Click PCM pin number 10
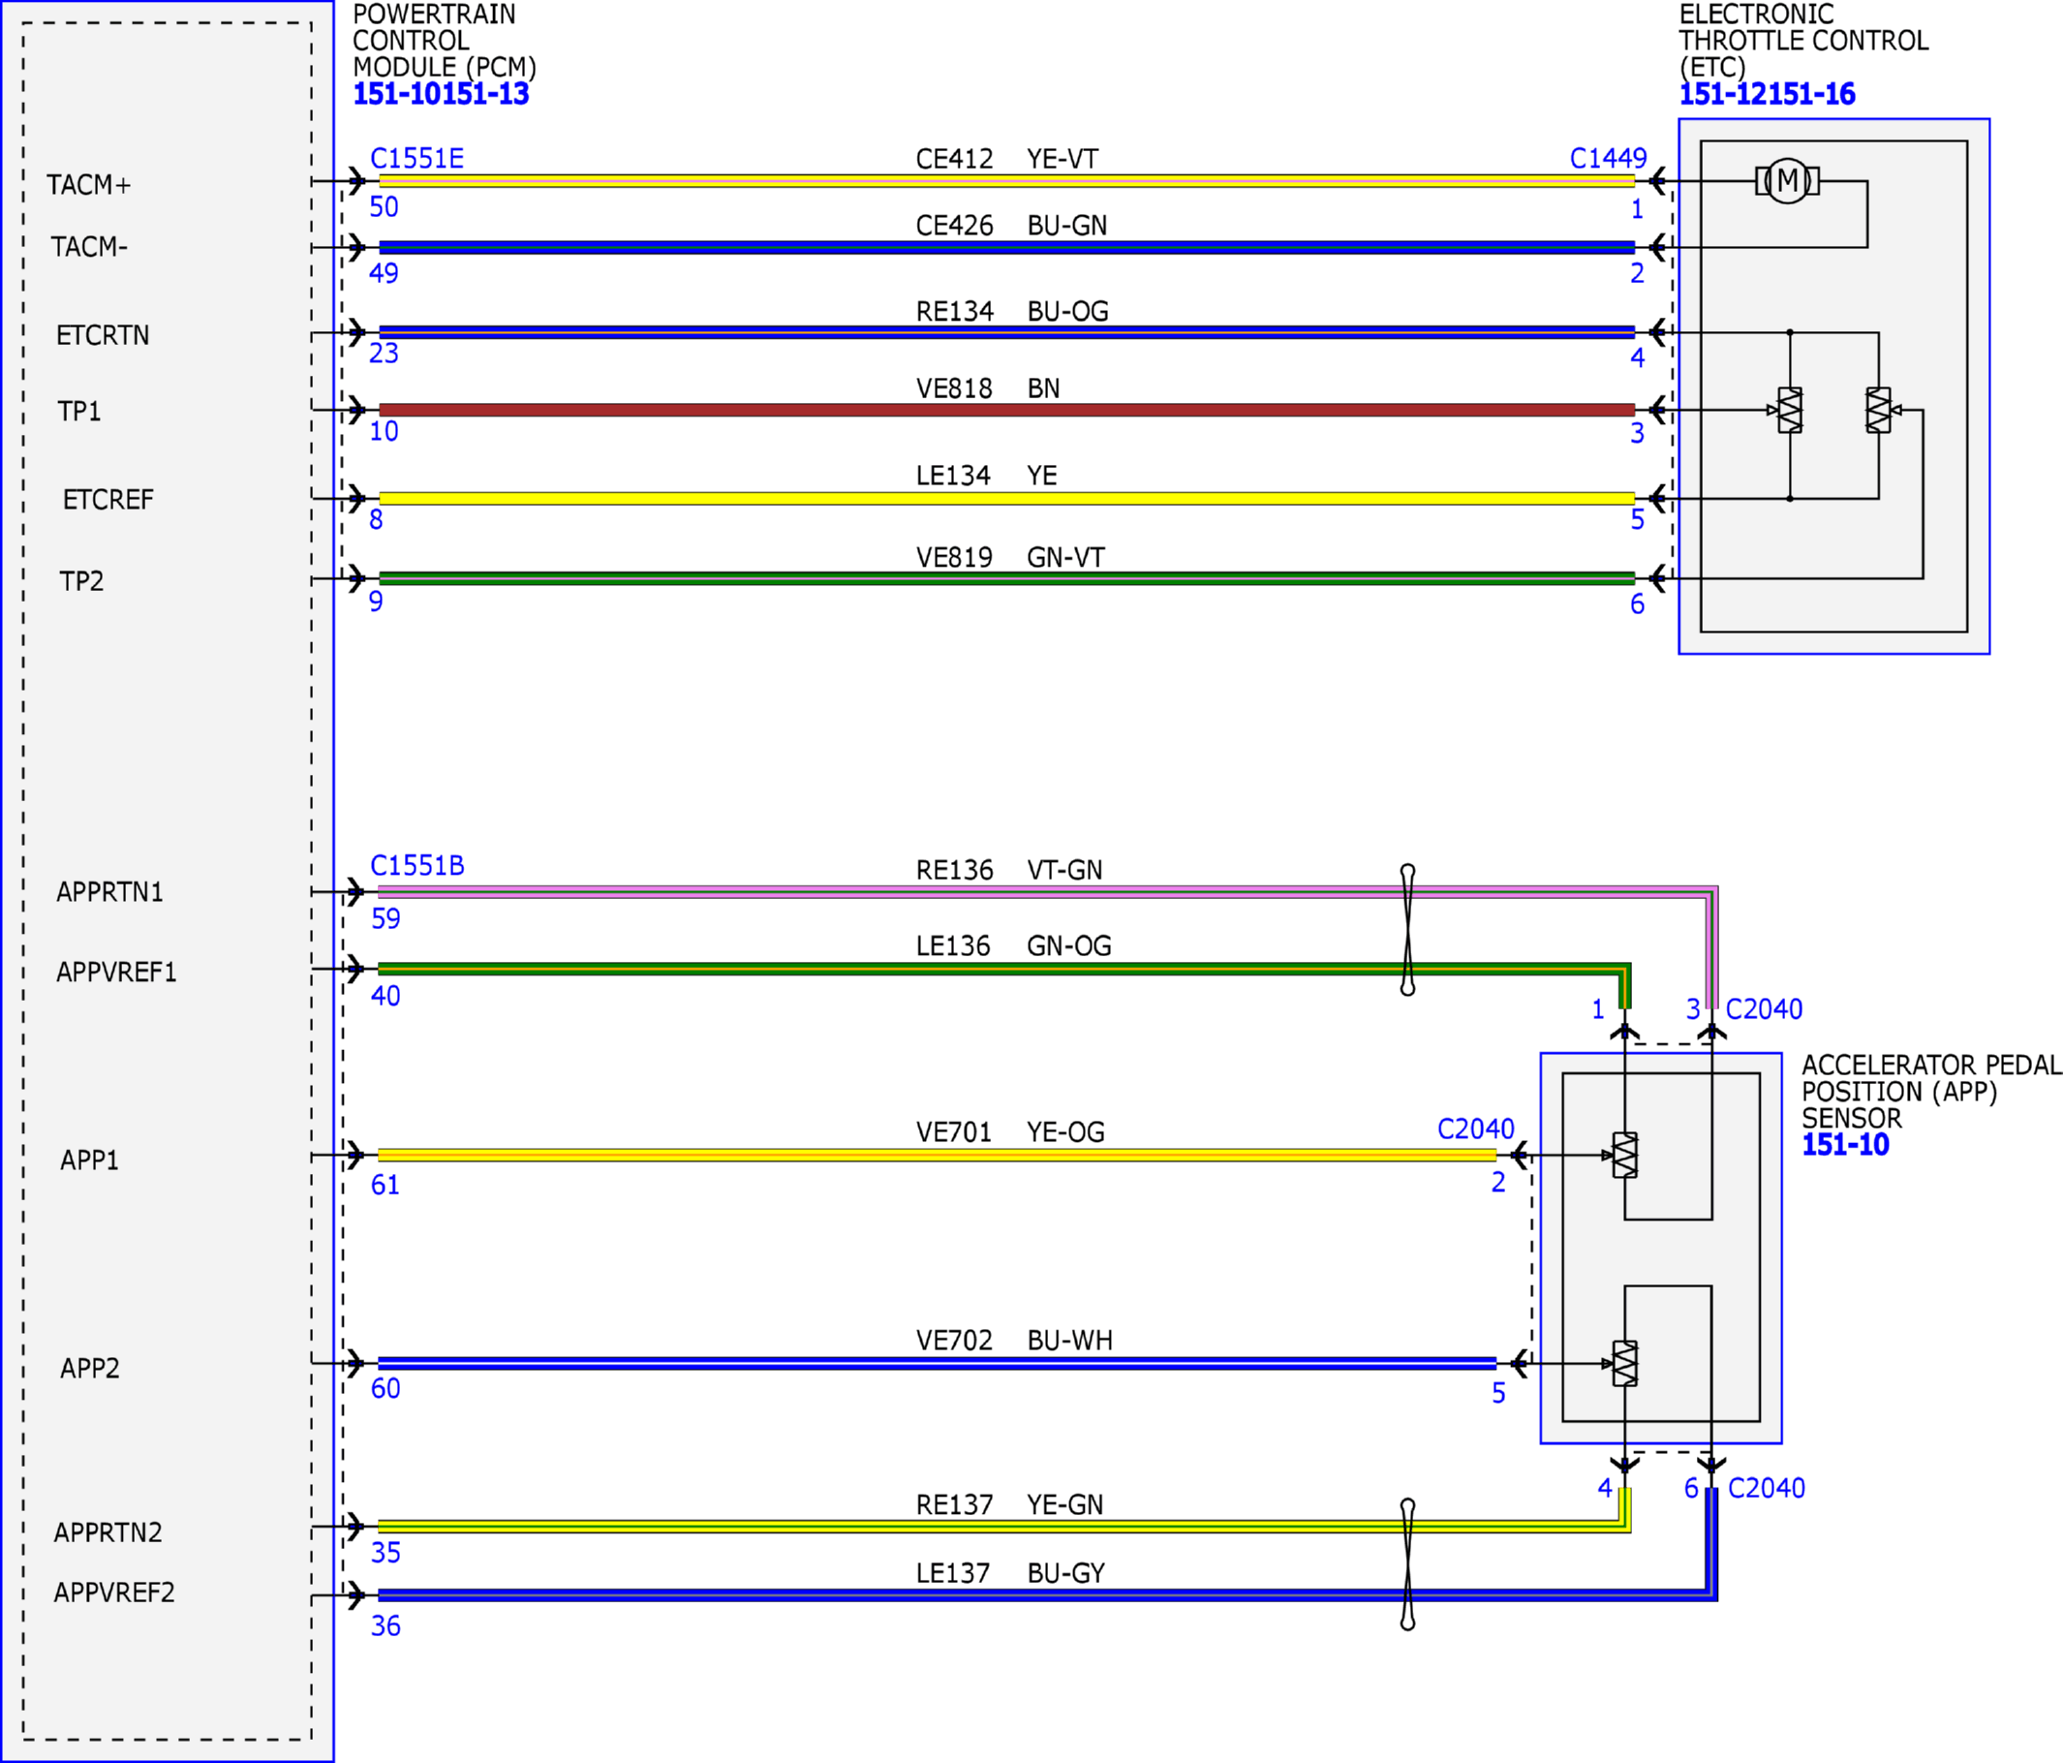Viewport: 2063px width, 1763px height. 384,431
